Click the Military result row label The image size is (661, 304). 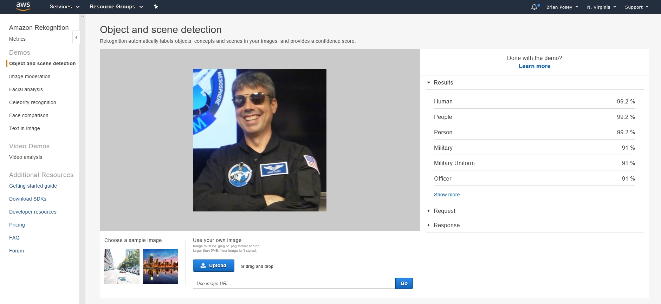443,148
